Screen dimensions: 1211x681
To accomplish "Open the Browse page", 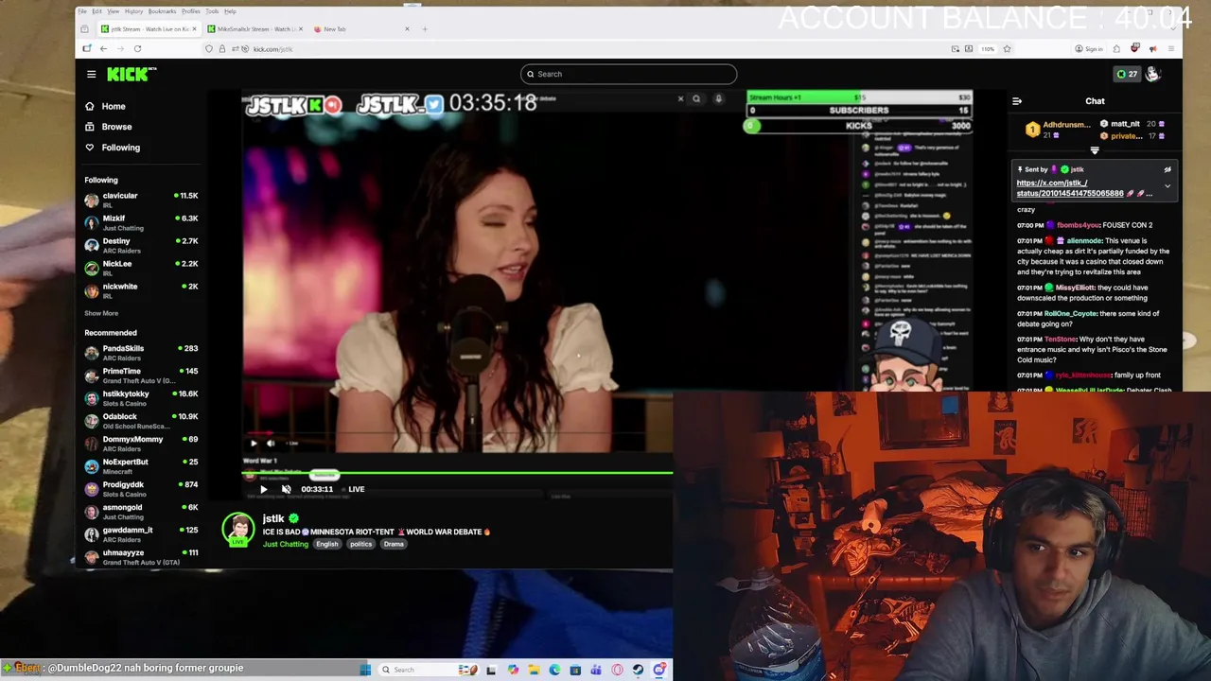I will [108, 127].
